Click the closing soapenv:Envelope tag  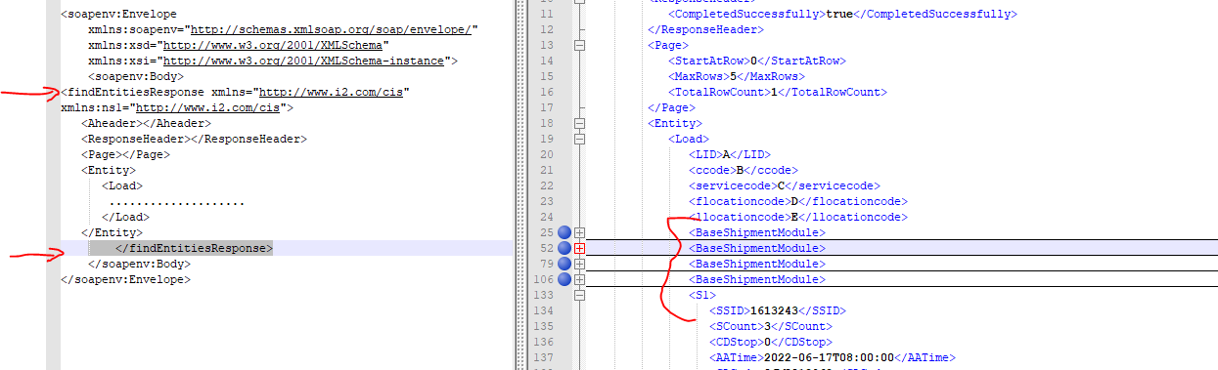(x=125, y=279)
